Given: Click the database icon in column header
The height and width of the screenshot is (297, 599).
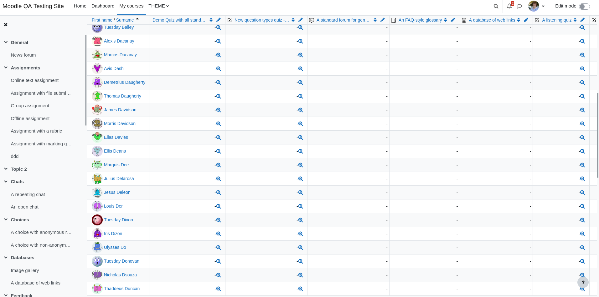Looking at the screenshot, I should pos(464,20).
